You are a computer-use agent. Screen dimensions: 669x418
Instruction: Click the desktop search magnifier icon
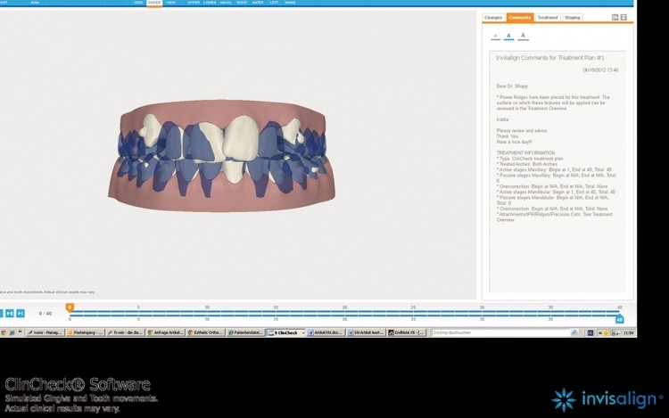(574, 332)
